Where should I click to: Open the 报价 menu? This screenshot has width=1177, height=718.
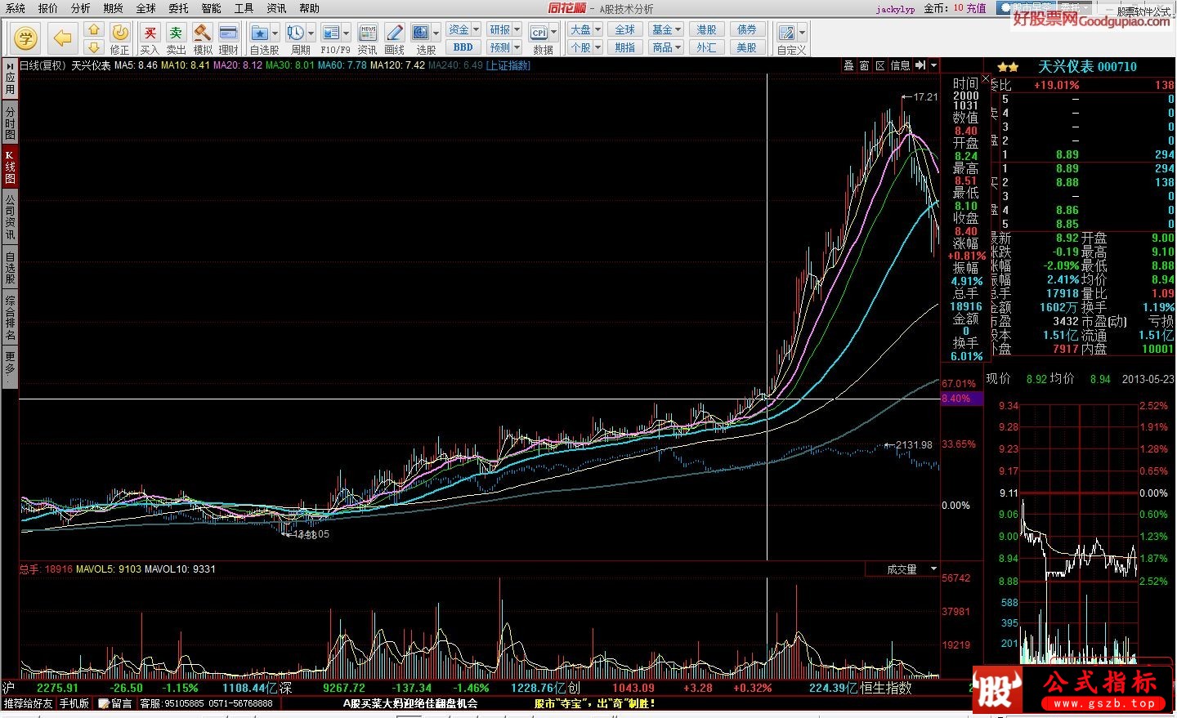pyautogui.click(x=48, y=8)
